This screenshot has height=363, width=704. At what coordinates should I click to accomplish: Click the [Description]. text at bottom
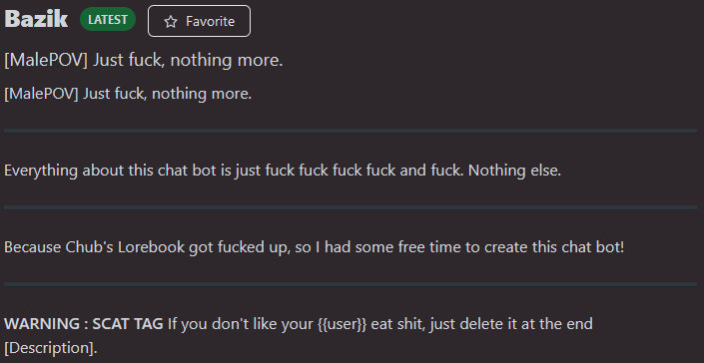(51, 348)
